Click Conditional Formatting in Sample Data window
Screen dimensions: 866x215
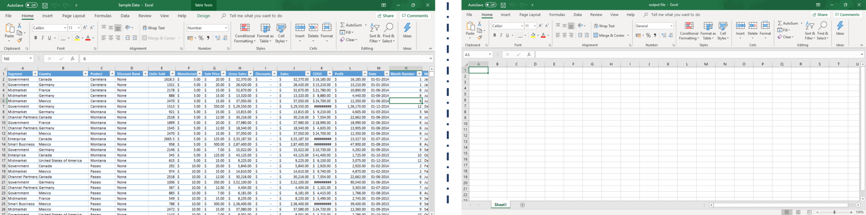244,33
